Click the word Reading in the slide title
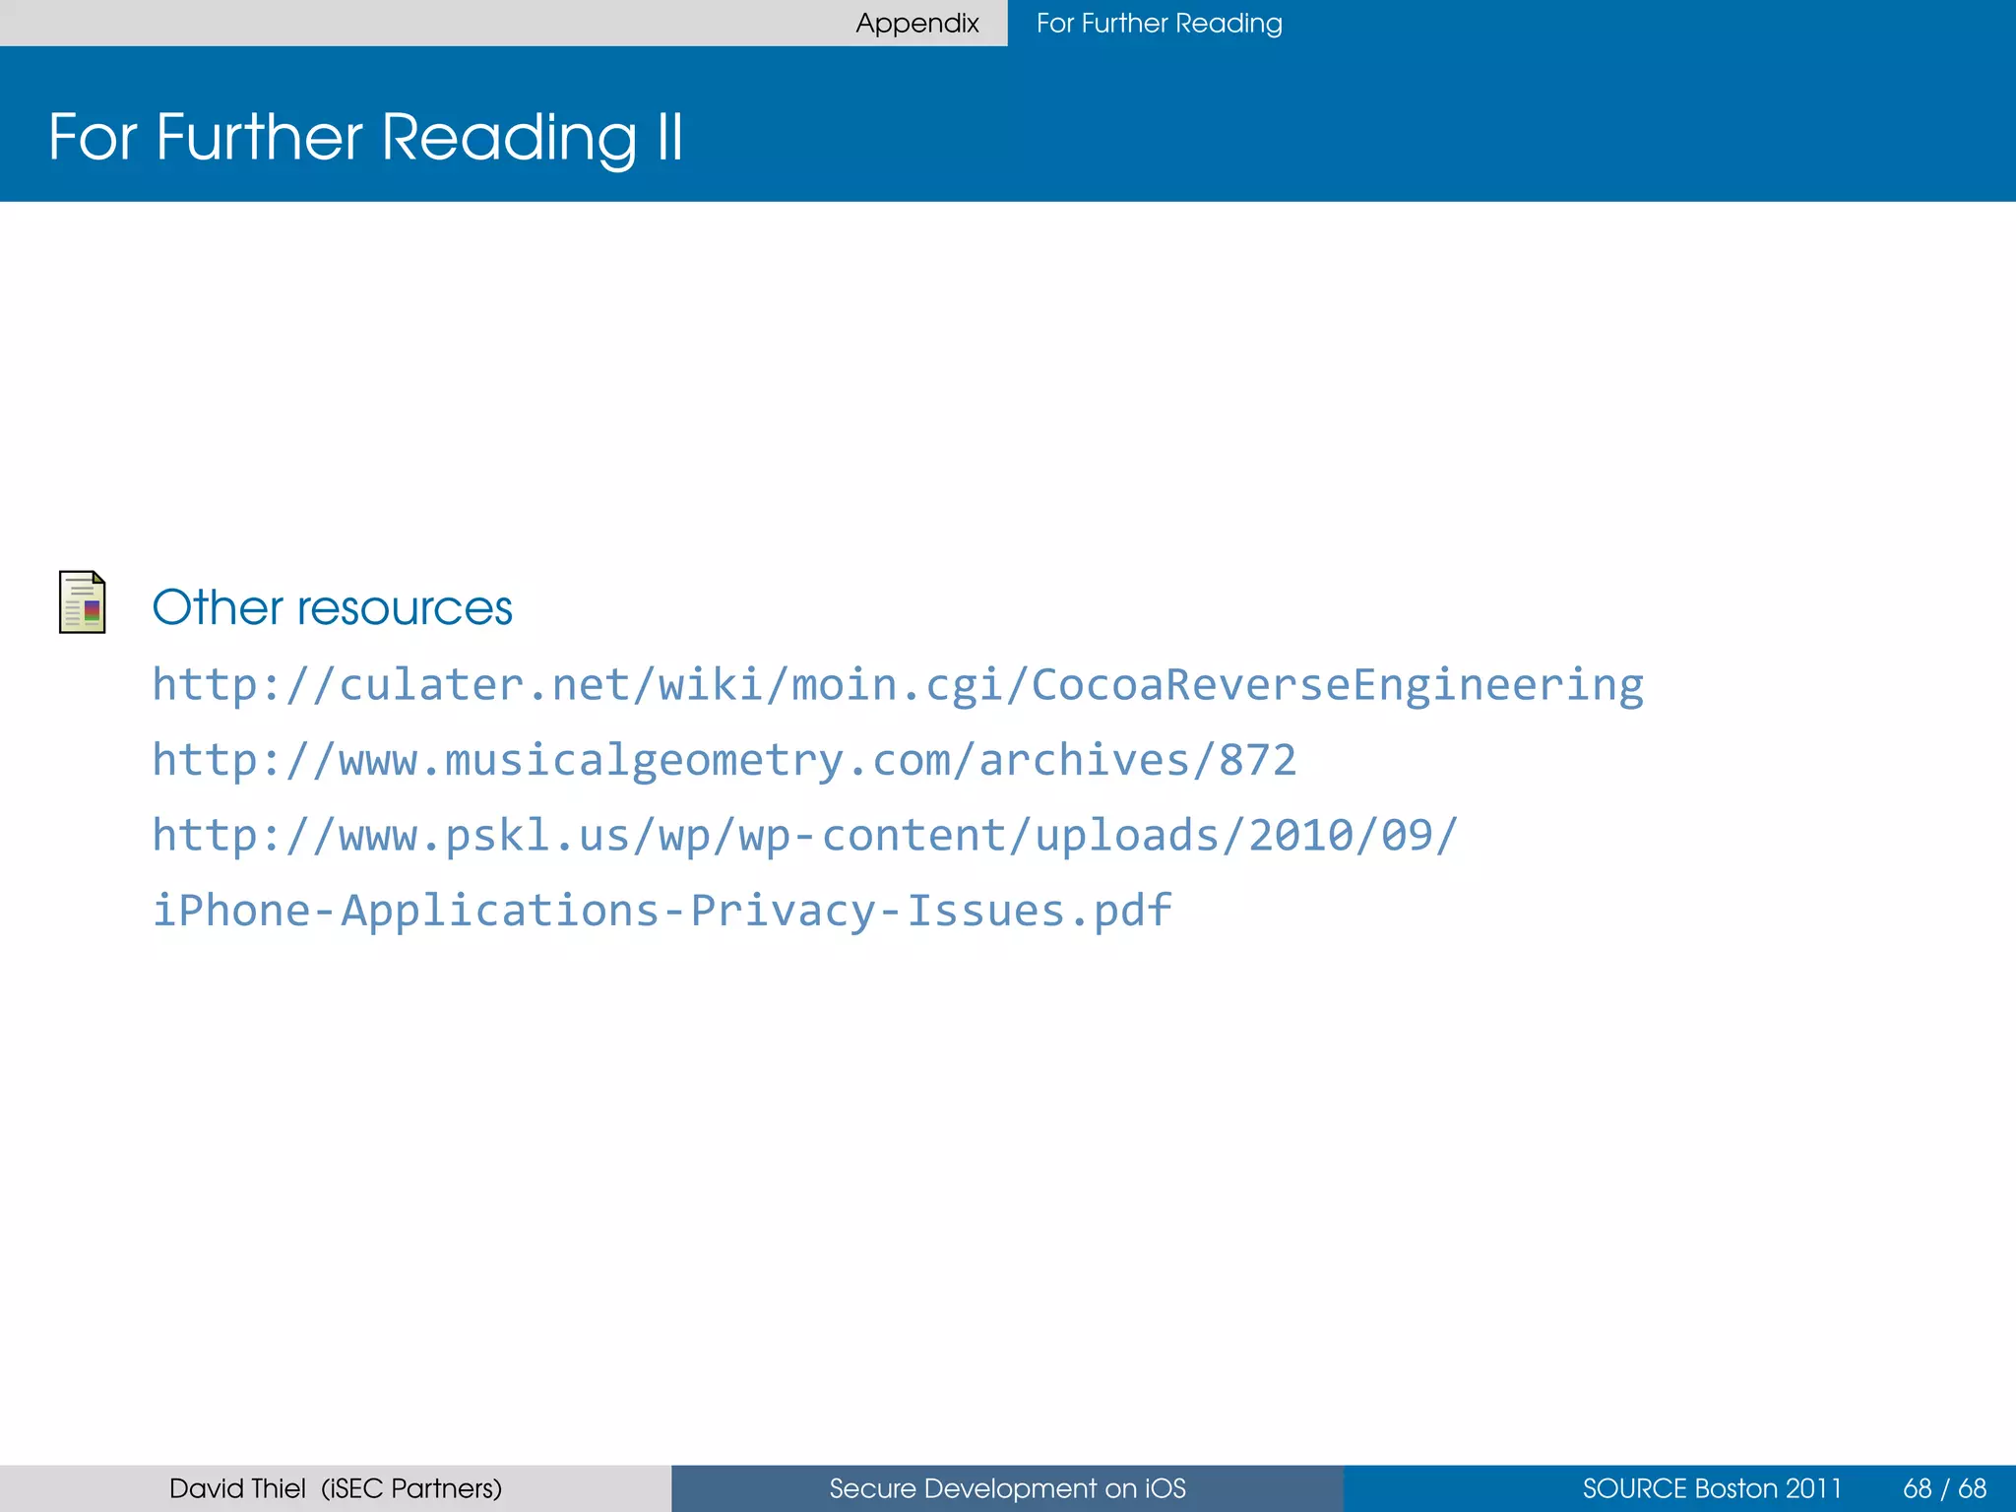 coord(508,136)
